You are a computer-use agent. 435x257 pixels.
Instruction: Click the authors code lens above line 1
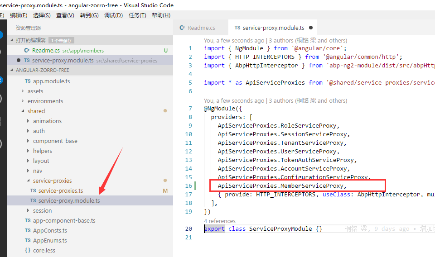point(275,40)
